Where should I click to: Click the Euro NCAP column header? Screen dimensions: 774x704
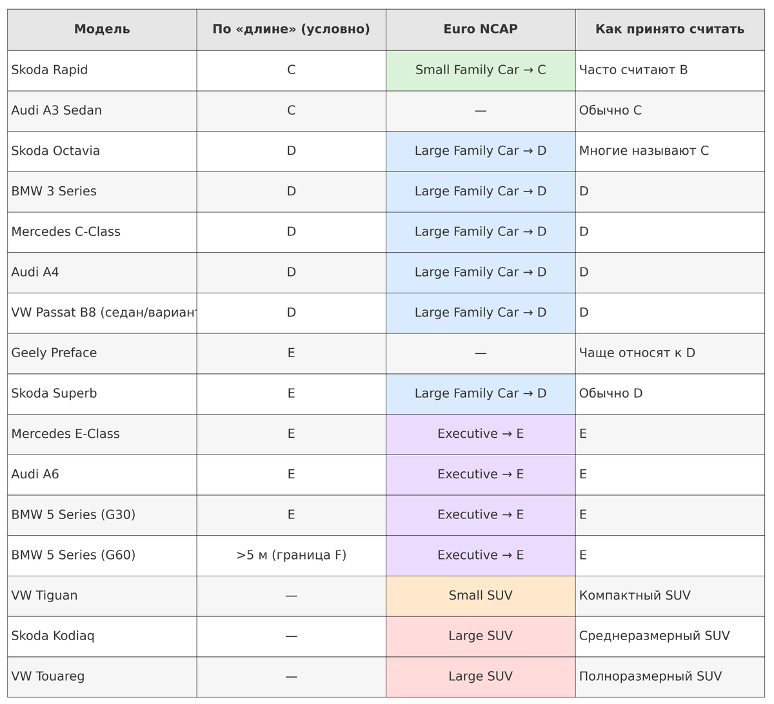pos(481,29)
